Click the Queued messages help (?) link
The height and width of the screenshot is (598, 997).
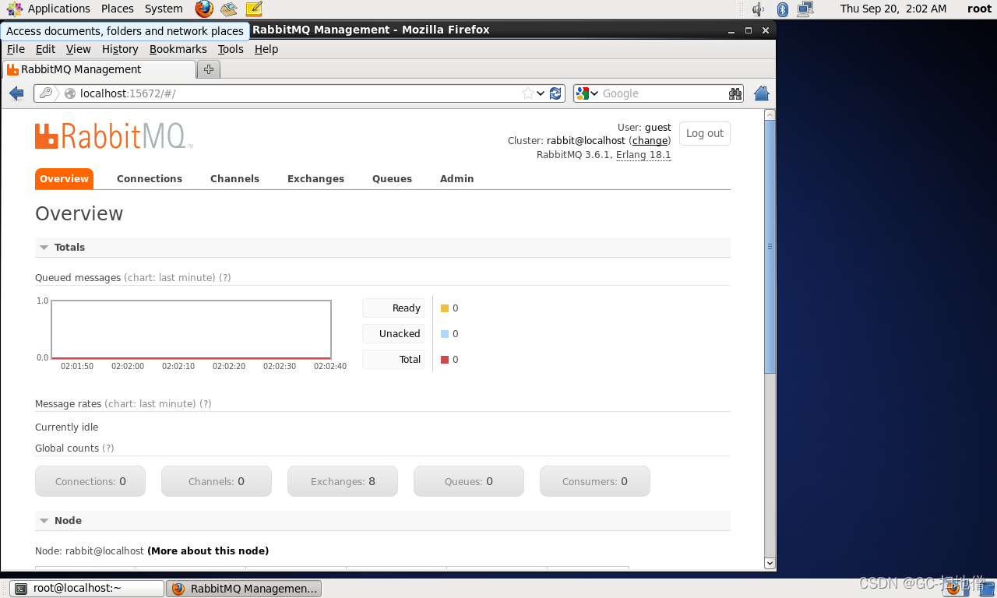click(x=224, y=278)
